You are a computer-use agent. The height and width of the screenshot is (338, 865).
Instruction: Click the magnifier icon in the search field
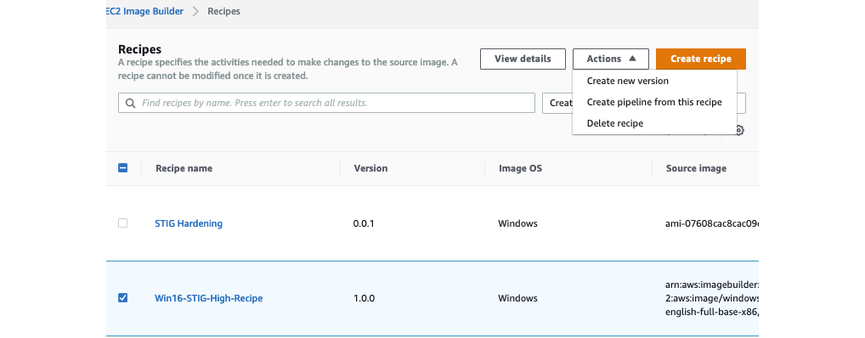click(131, 103)
